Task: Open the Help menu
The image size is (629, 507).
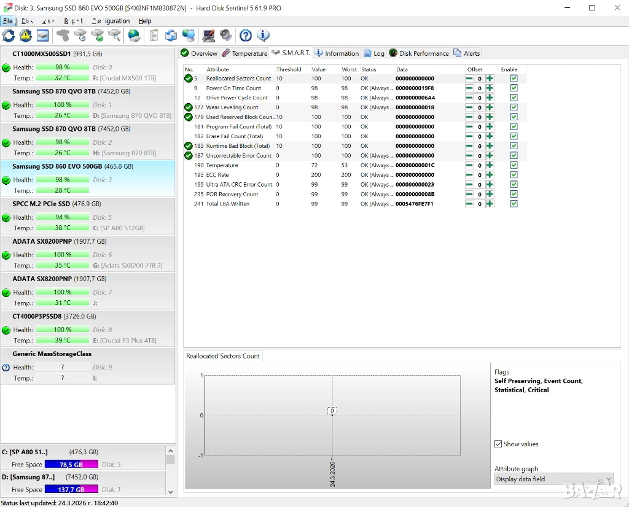Action: (x=144, y=21)
